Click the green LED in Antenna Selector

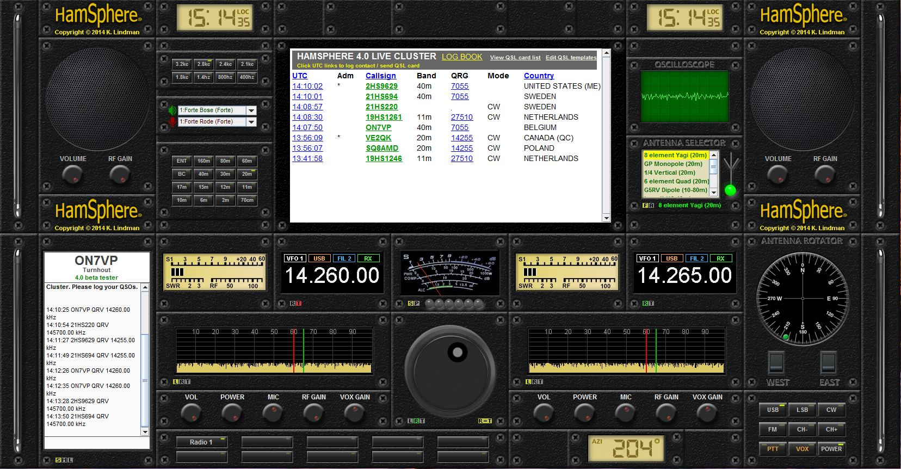coord(731,190)
